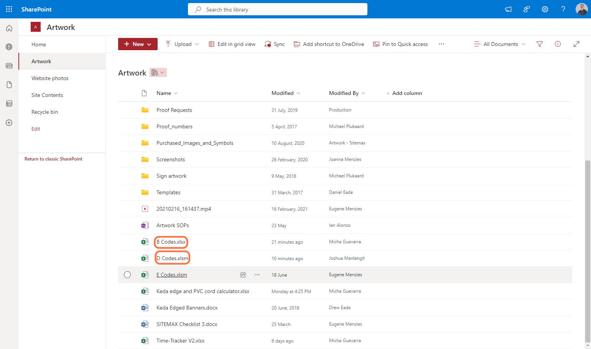Viewport: 591px width, 349px height.
Task: Open the New dropdown button
Action: click(x=138, y=44)
